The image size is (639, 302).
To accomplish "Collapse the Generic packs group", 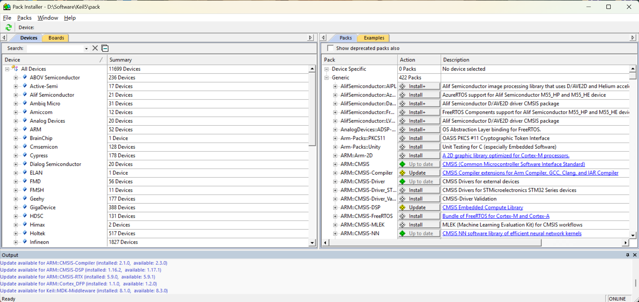I will click(327, 78).
